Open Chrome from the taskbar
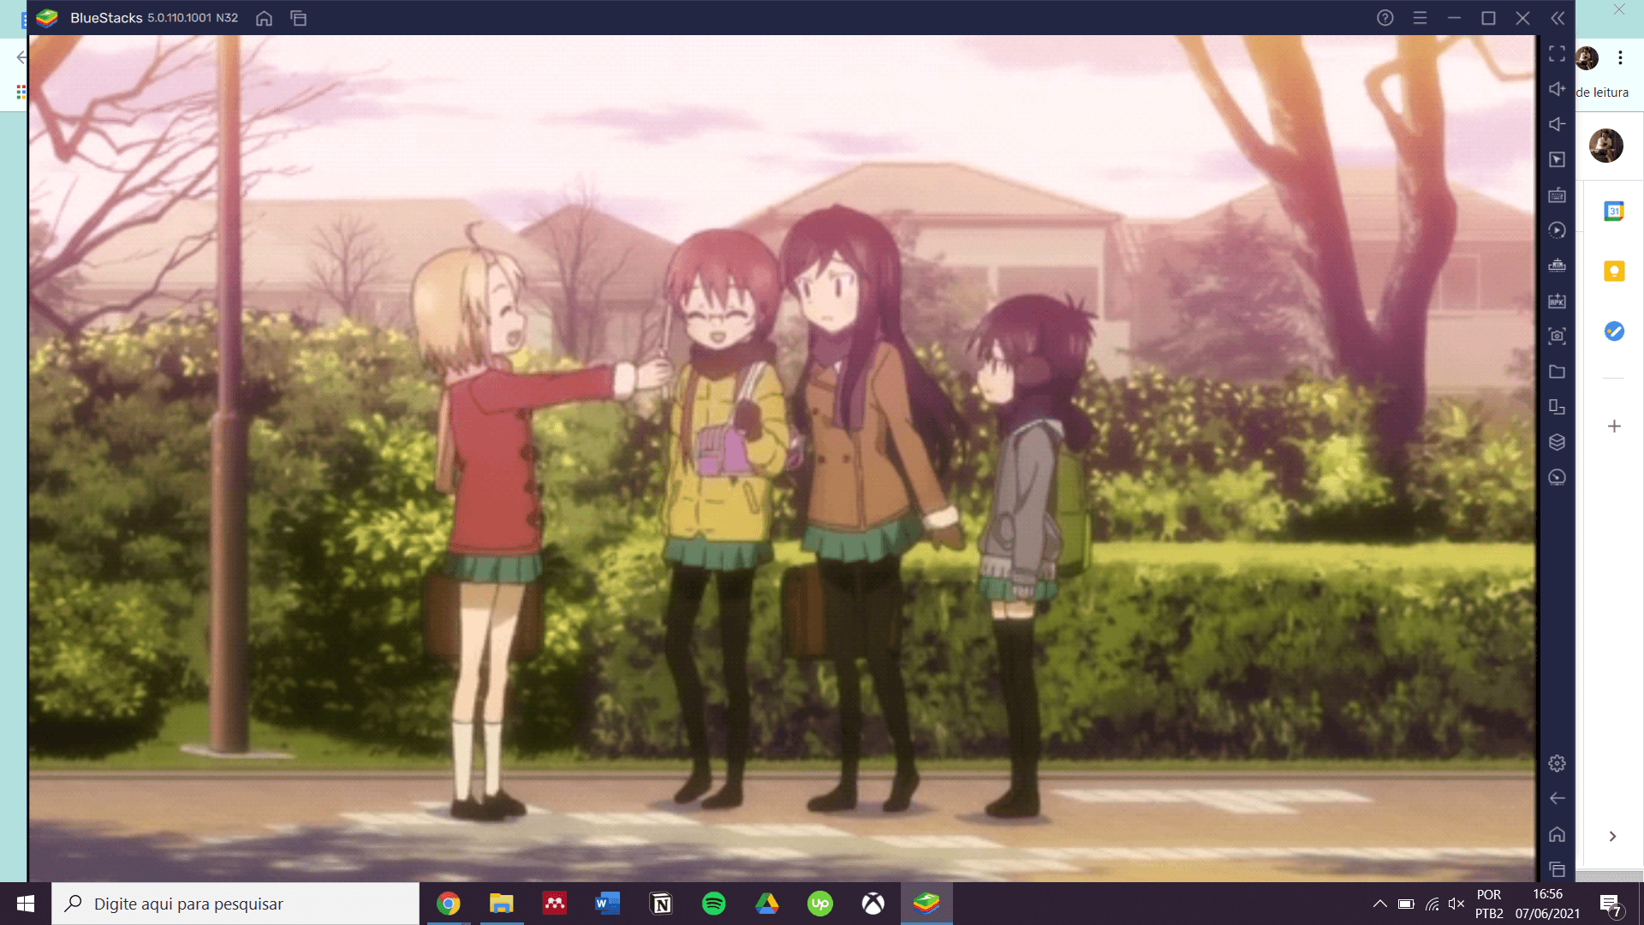 tap(449, 904)
